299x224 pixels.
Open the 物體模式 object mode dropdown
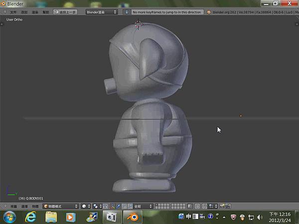(x=61, y=206)
